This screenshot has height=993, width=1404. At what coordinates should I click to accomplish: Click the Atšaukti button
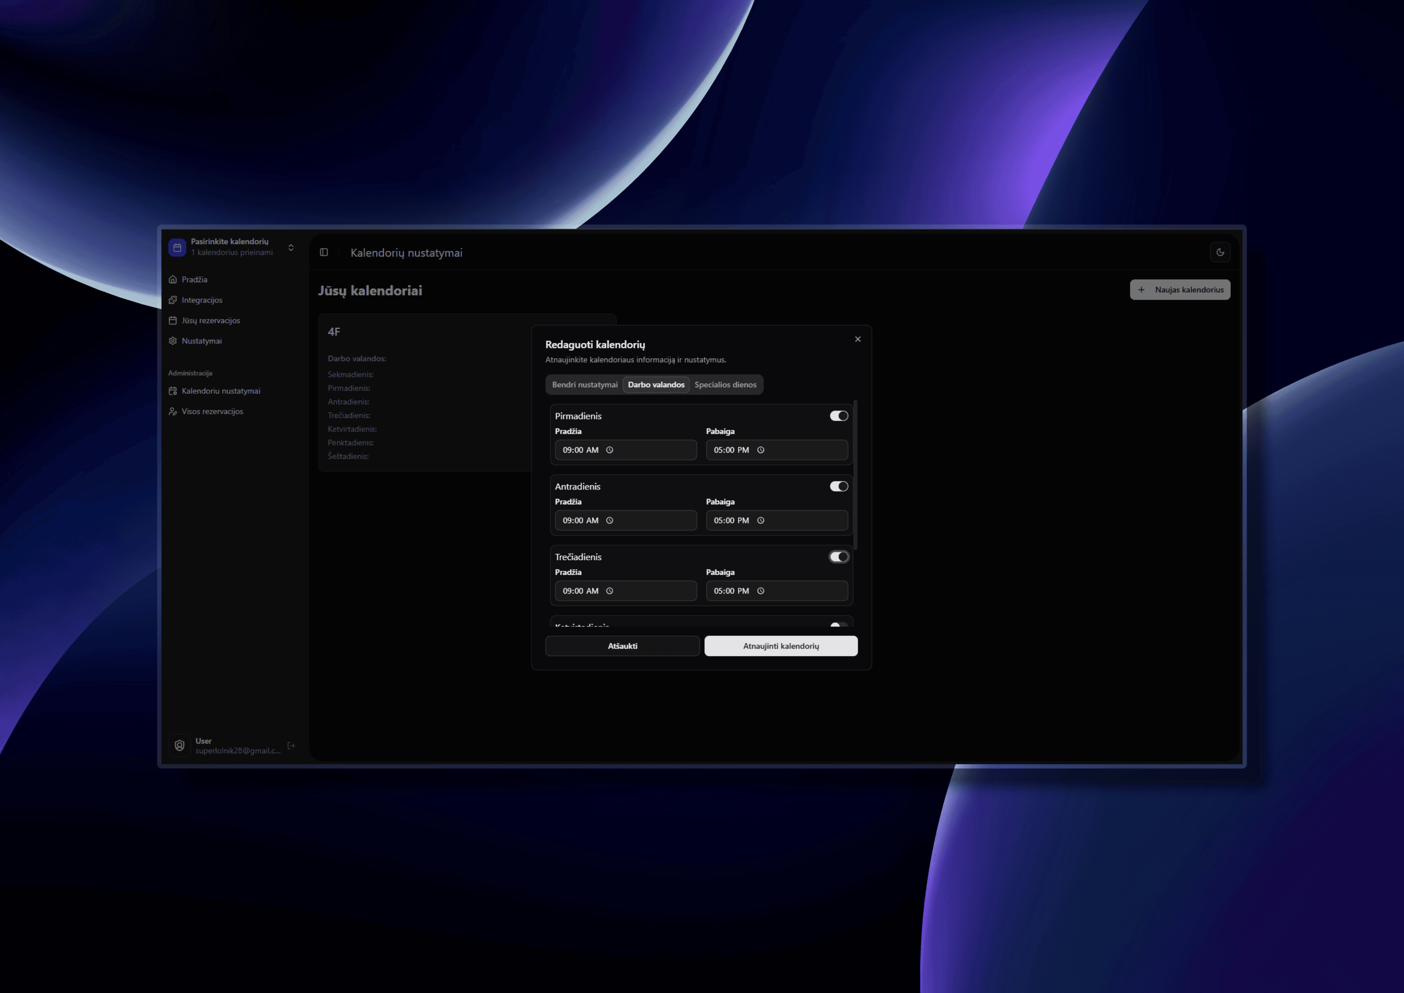tap(622, 646)
